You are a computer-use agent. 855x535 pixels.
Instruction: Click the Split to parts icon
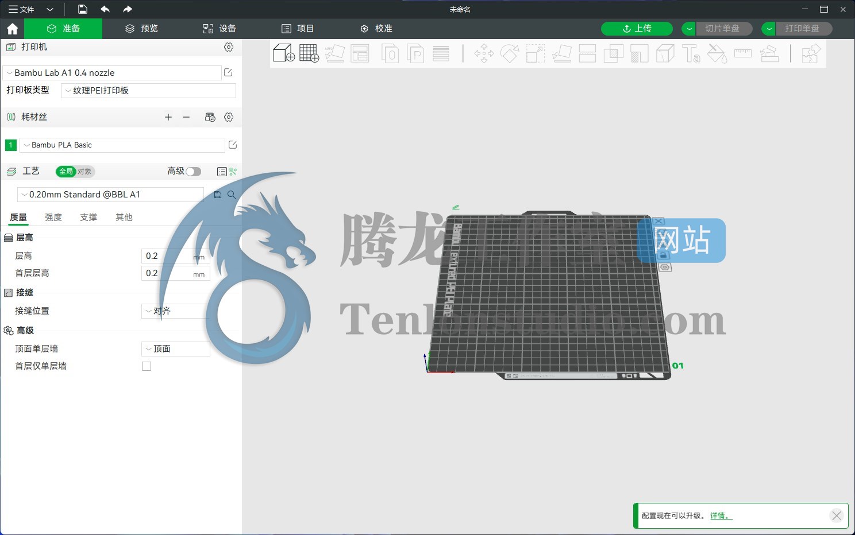coord(415,53)
